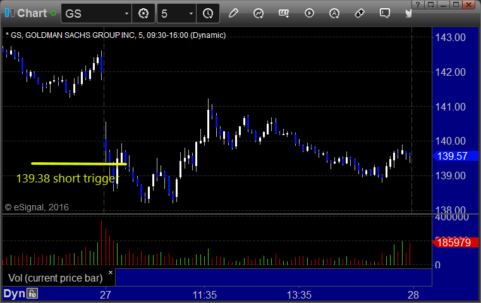
Task: Toggle the lock icon next to Dyn
Action: tap(32, 294)
